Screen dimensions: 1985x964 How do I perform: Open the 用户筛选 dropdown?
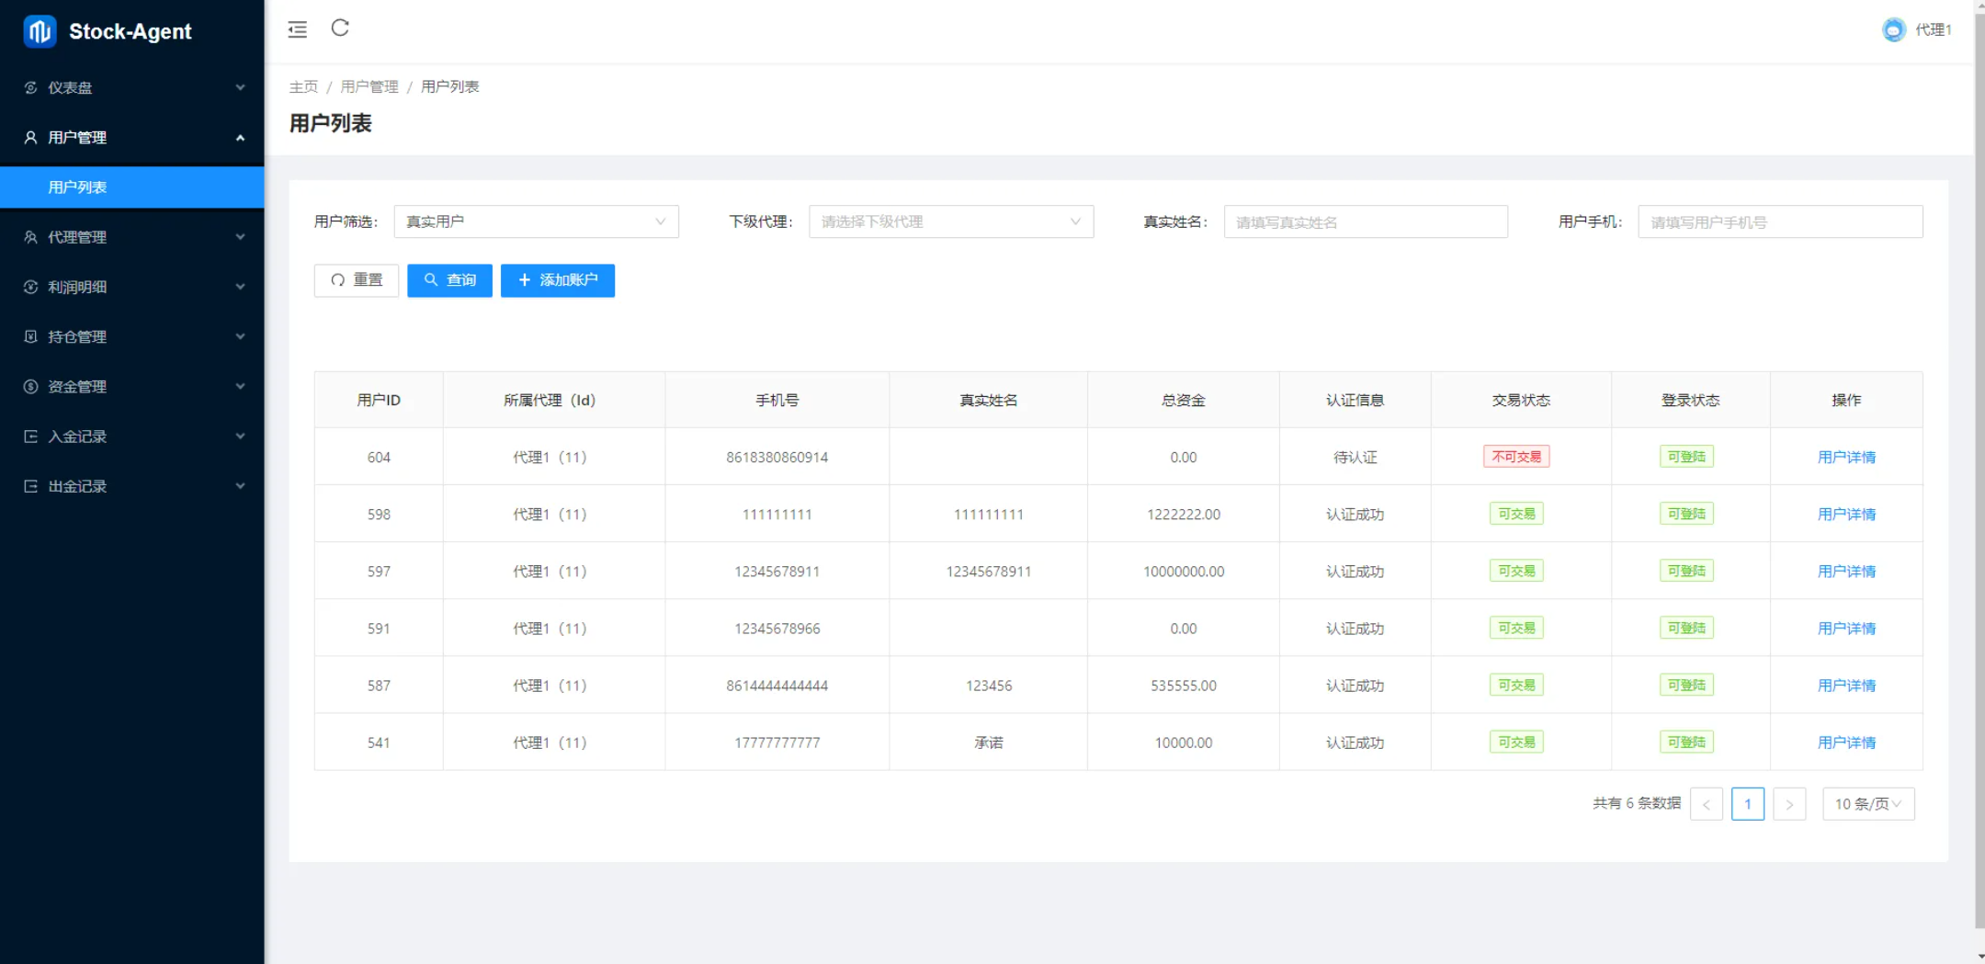pyautogui.click(x=536, y=221)
